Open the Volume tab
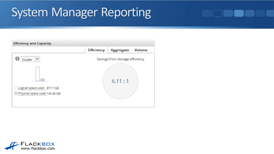 (x=141, y=50)
